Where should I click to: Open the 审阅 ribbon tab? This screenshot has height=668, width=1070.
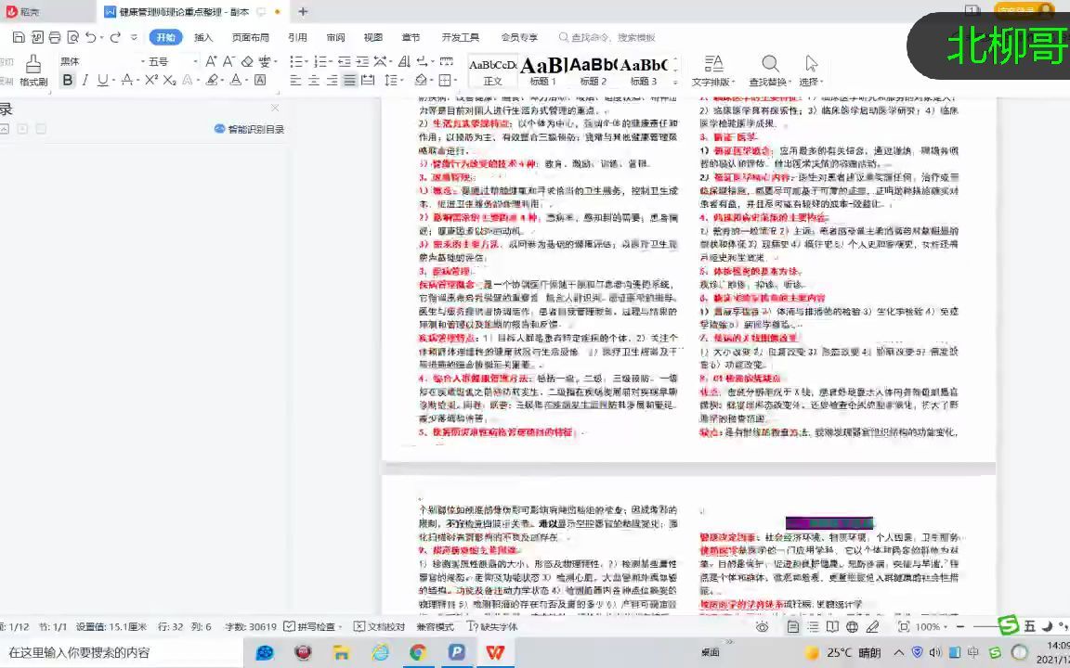tap(334, 37)
